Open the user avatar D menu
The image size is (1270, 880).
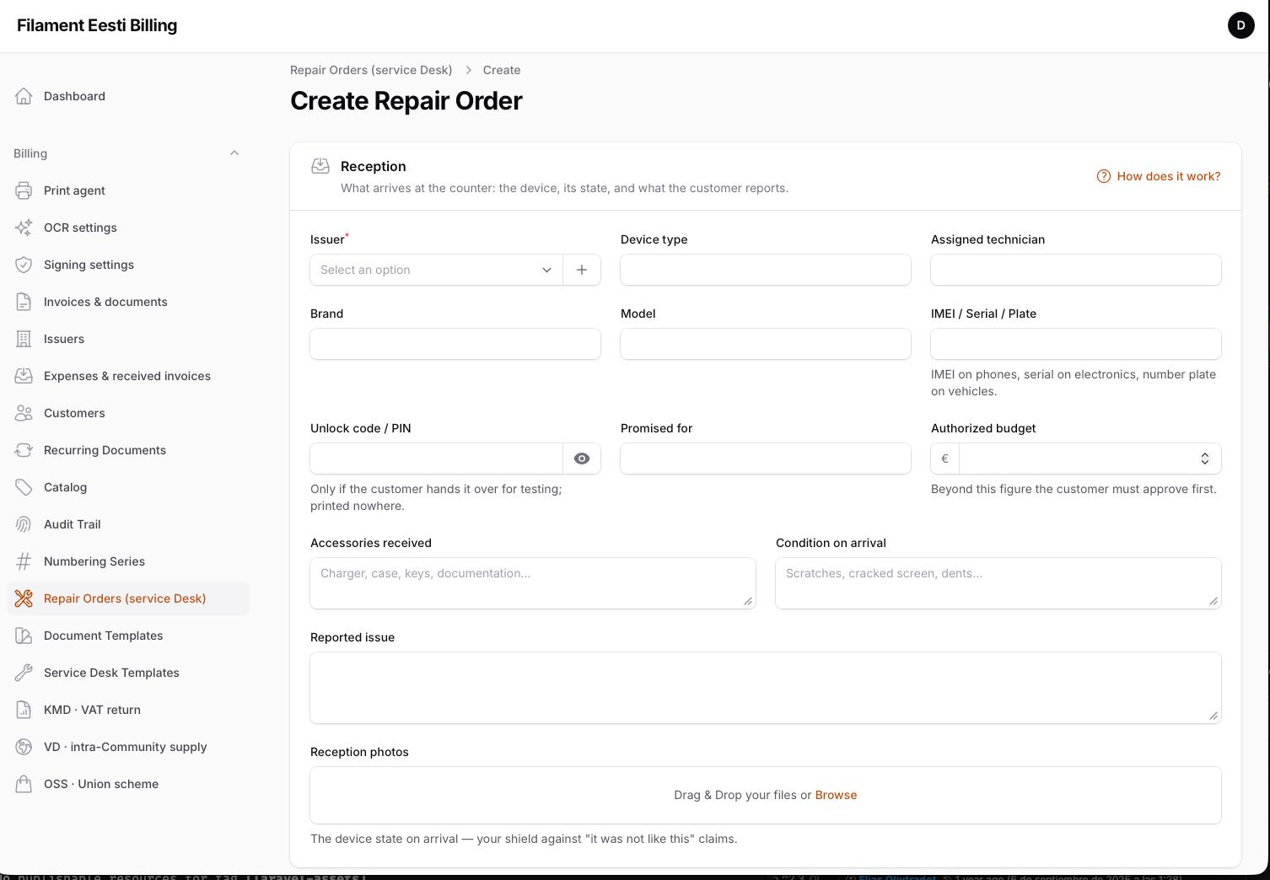(1240, 25)
